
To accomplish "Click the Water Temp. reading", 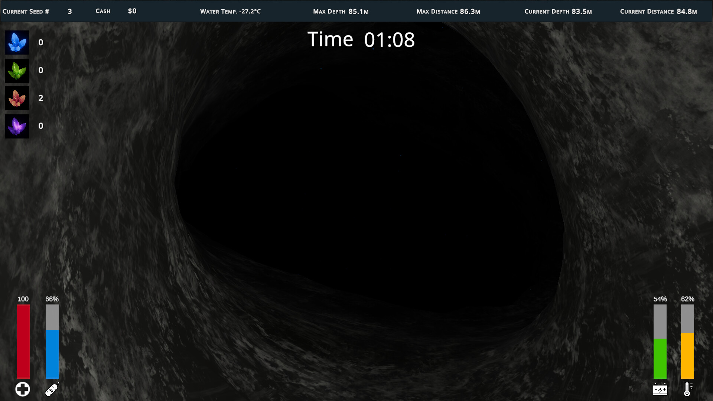I will click(230, 12).
